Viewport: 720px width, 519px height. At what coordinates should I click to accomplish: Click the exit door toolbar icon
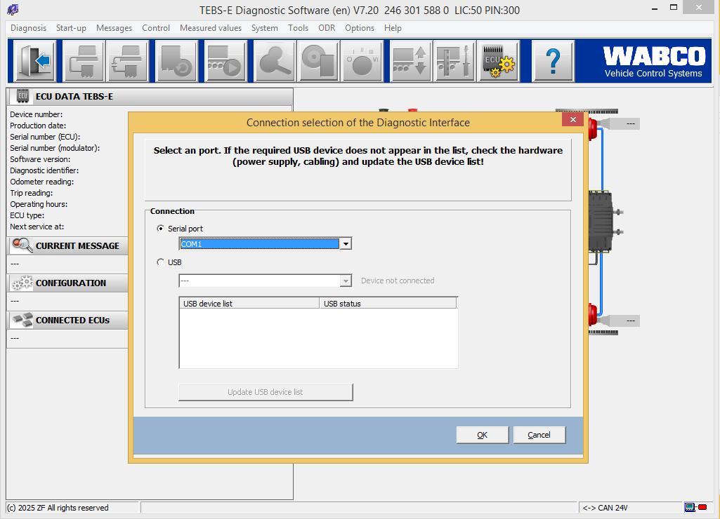point(35,61)
